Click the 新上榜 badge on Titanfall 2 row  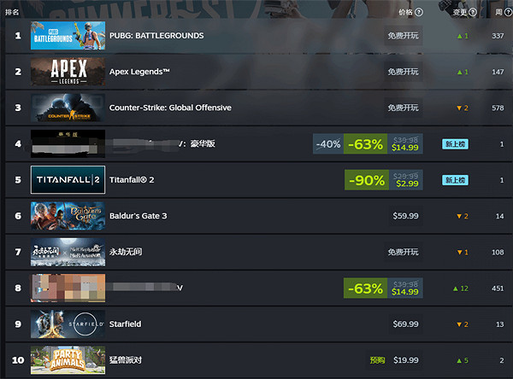click(455, 180)
